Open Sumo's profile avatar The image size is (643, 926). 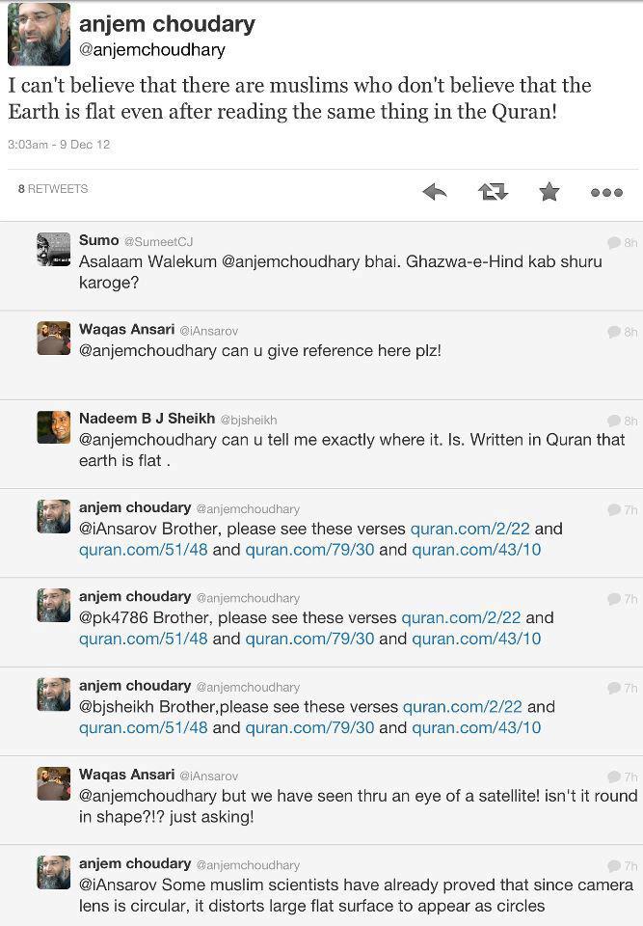click(x=54, y=249)
